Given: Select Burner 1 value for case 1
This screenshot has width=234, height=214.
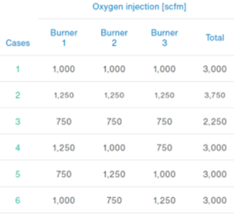Looking at the screenshot, I should point(64,69).
